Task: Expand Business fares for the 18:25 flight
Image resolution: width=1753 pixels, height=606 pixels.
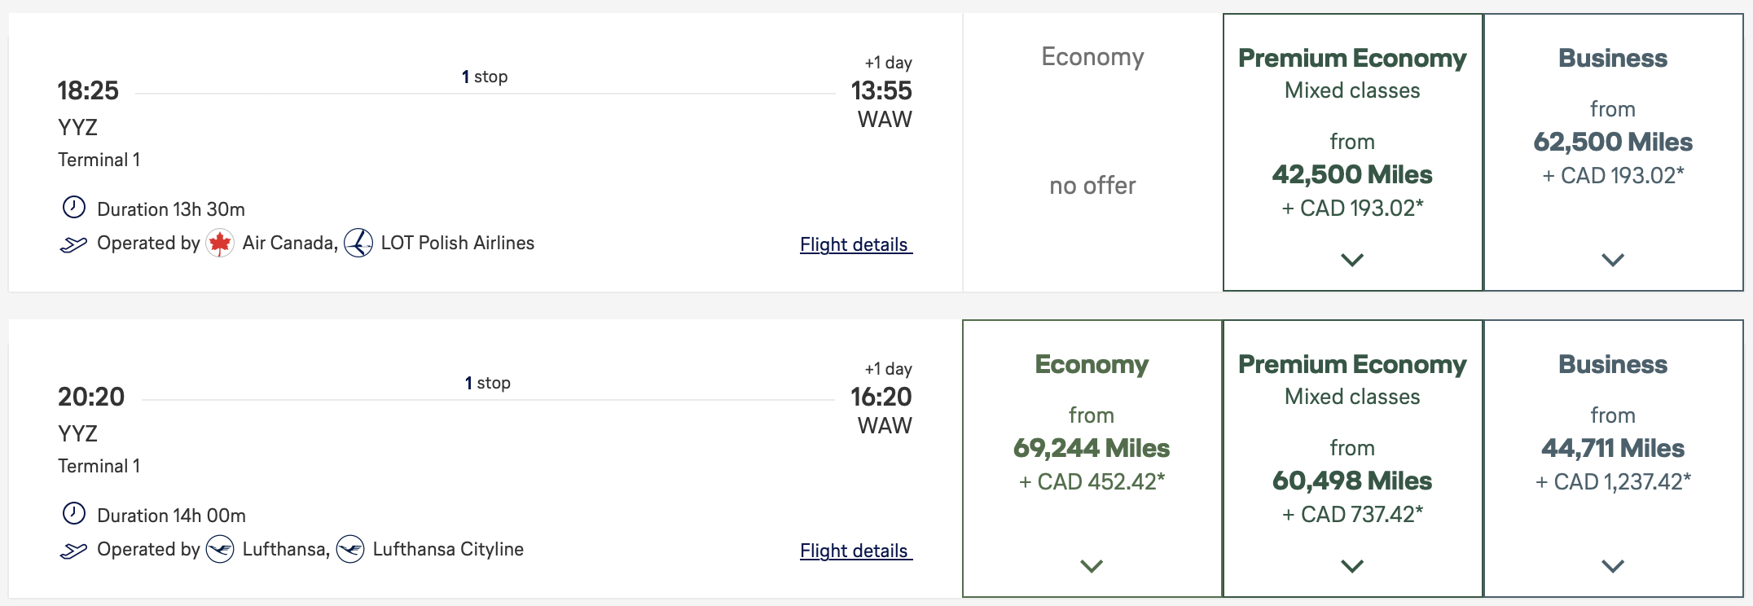Action: pyautogui.click(x=1612, y=260)
